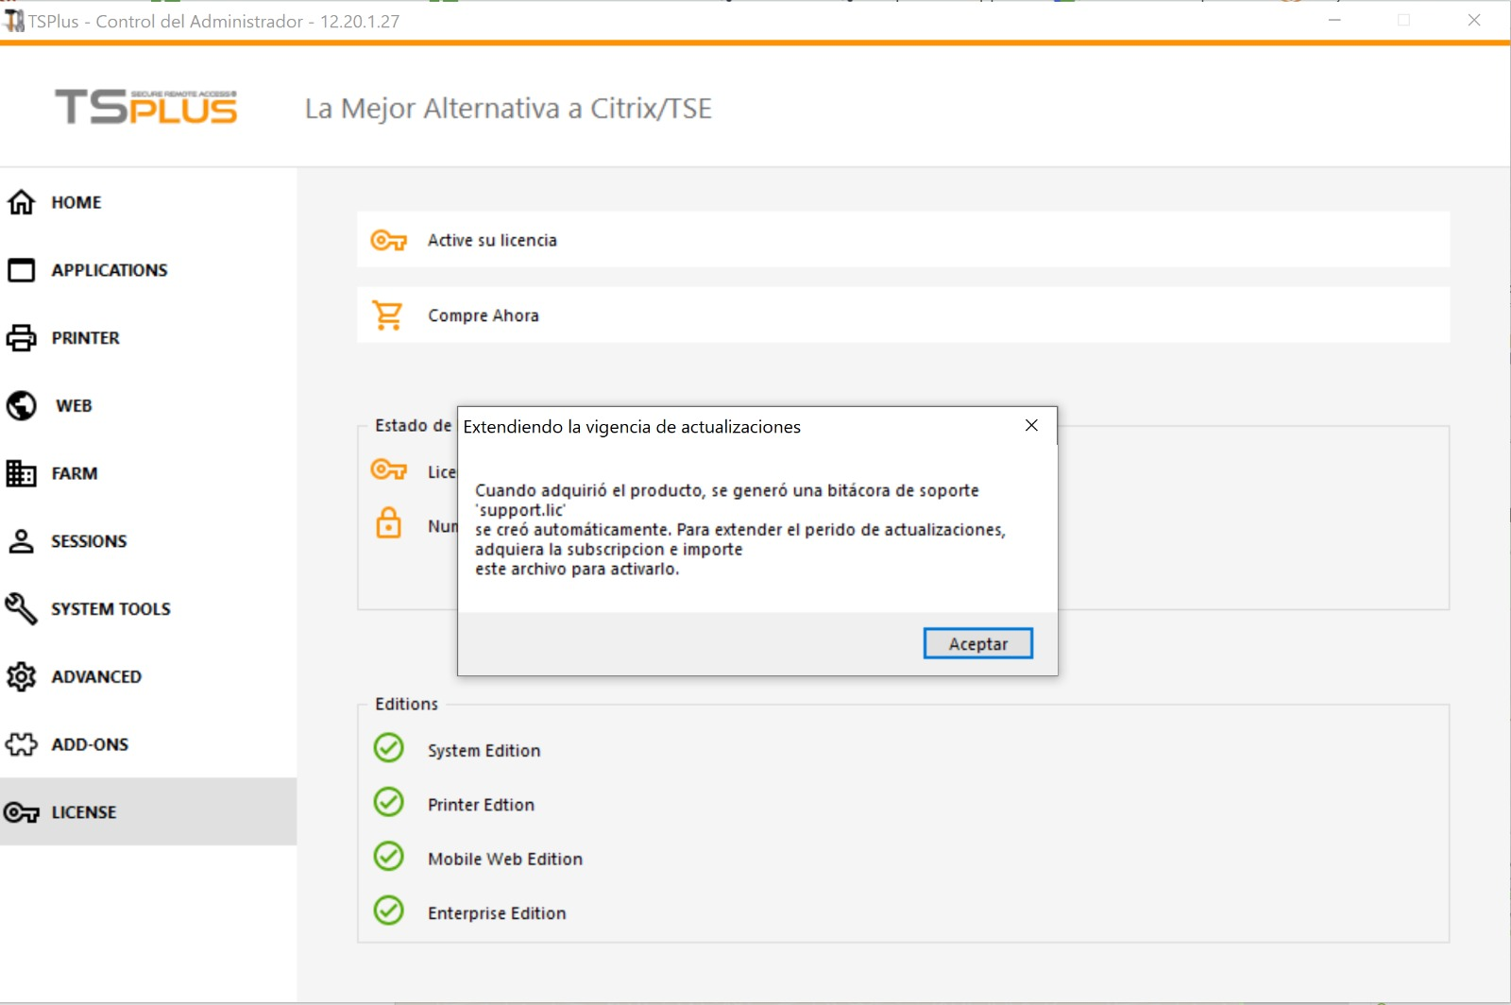Click Compre Ahora text
Screen dimensions: 1511x1005
click(x=484, y=315)
